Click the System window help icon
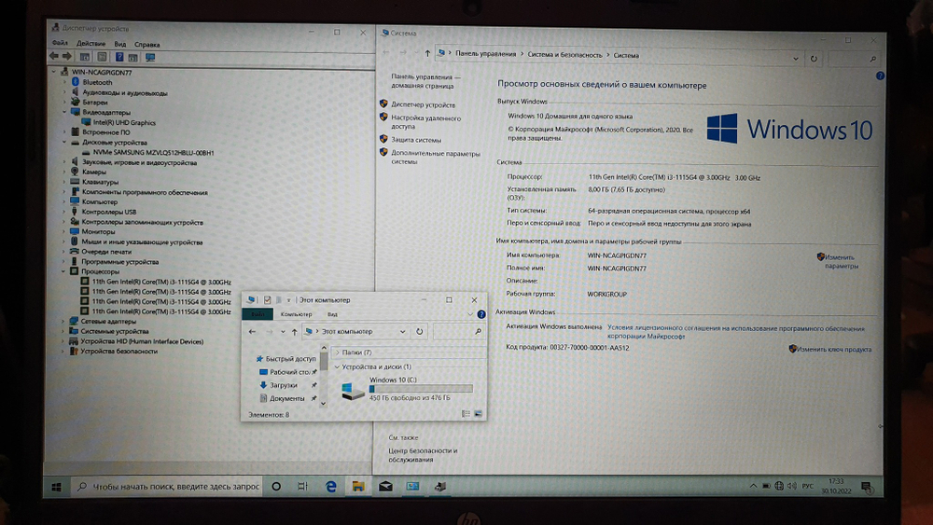 click(880, 76)
